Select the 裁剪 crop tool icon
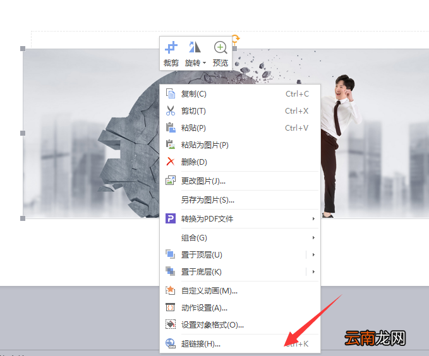Image resolution: width=429 pixels, height=356 pixels. tap(171, 47)
